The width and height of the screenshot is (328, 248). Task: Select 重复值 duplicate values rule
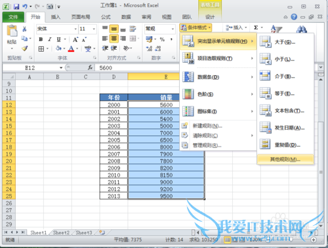[285, 145]
